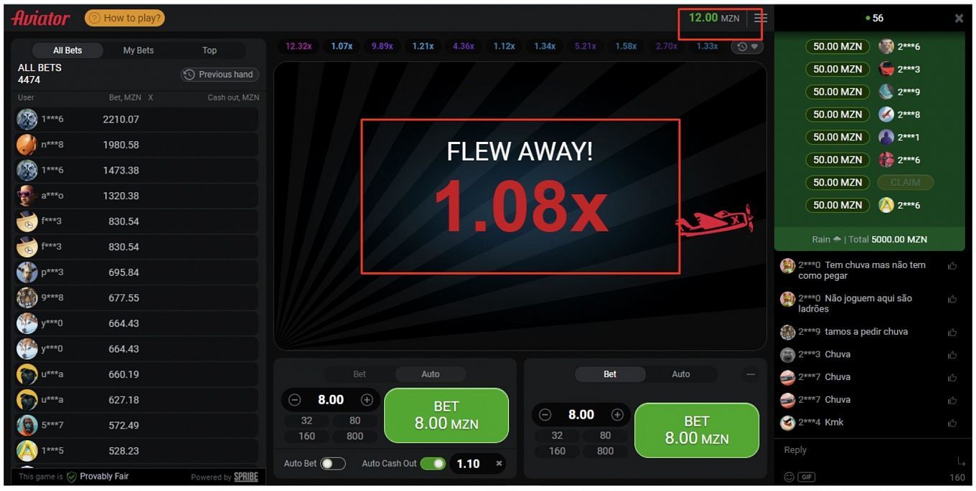The height and width of the screenshot is (491, 976).
Task: Disable the Auto Cash Out switch
Action: click(433, 464)
